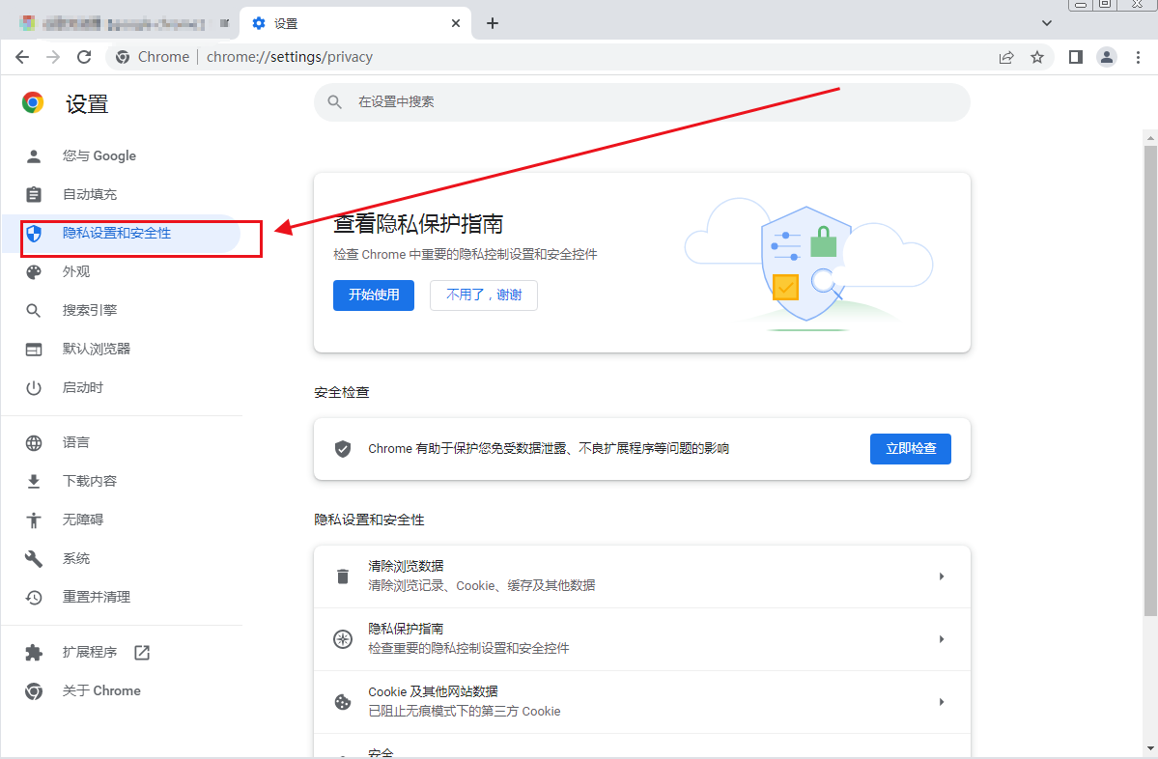Click the trash icon beside 清除浏览数据
The image size is (1158, 759).
coord(343,576)
